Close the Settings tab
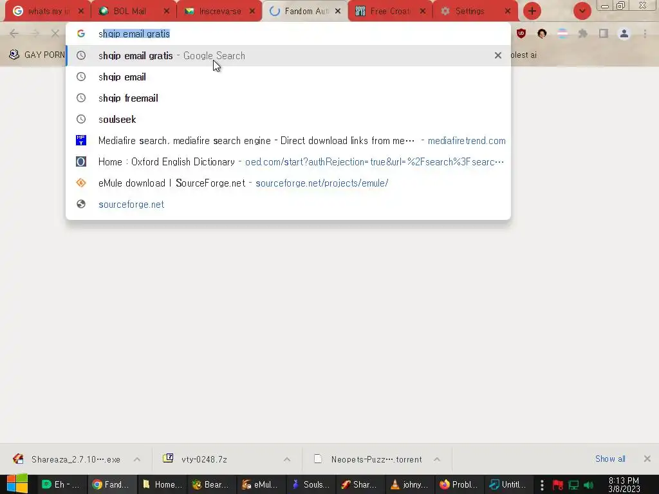This screenshot has width=659, height=494. coord(508,12)
